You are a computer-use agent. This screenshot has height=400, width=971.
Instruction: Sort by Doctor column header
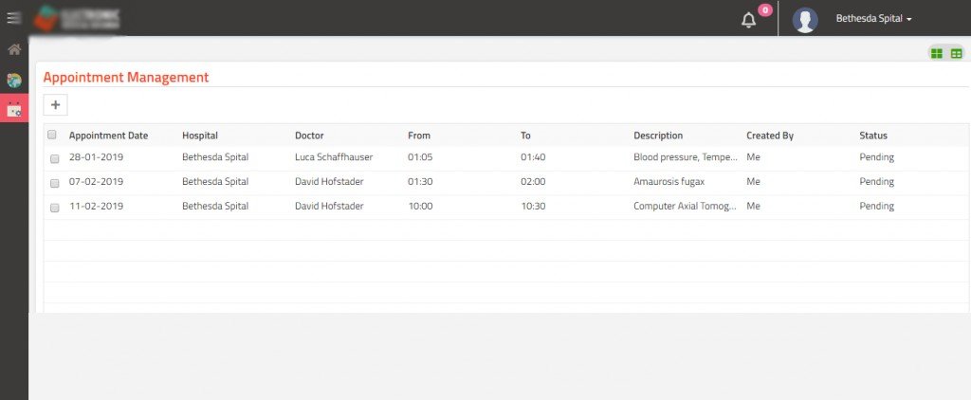tap(309, 136)
